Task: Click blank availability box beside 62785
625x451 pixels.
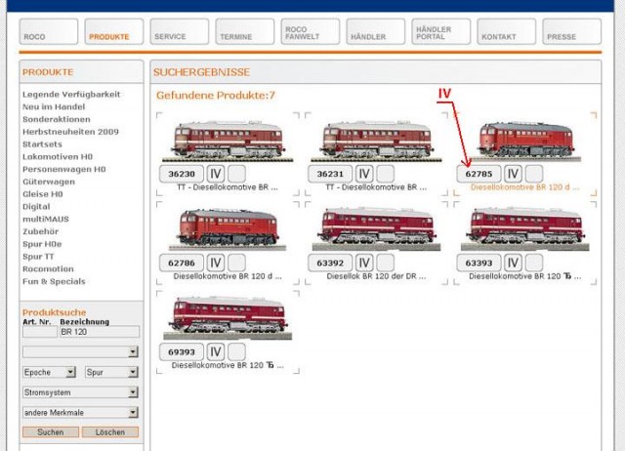Action: (534, 174)
